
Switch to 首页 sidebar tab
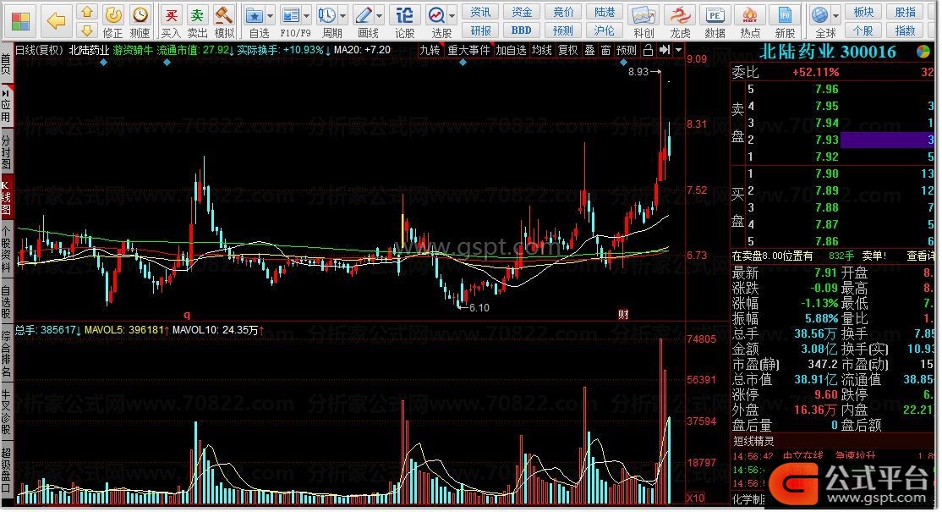[6, 63]
